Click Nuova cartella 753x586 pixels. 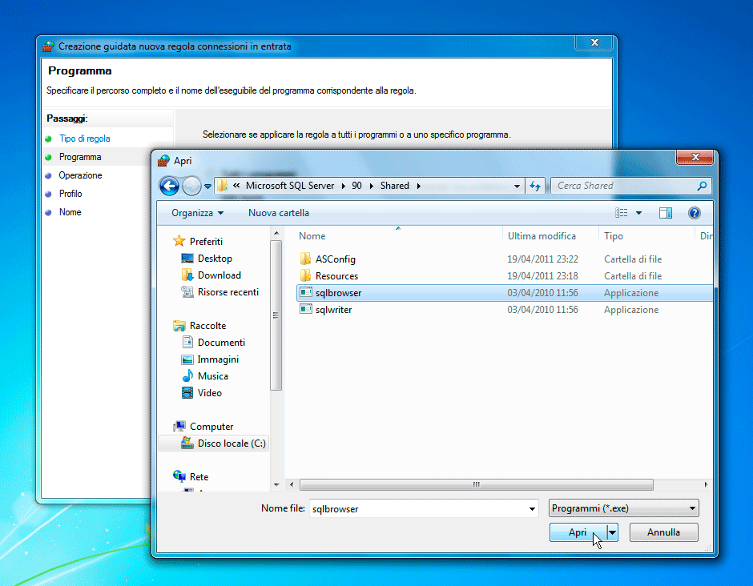(x=279, y=213)
